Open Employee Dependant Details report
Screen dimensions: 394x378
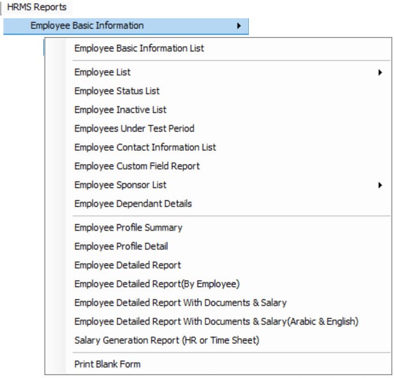click(218, 204)
